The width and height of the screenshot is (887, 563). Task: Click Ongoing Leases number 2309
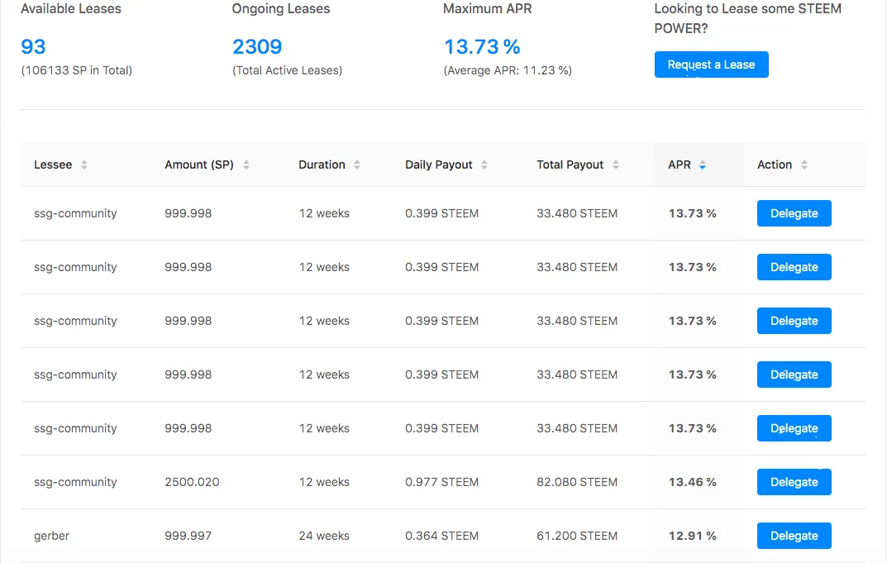[257, 46]
